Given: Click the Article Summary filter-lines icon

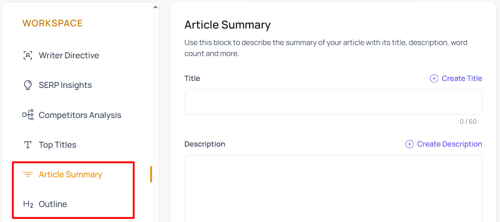Looking at the screenshot, I should click(28, 174).
